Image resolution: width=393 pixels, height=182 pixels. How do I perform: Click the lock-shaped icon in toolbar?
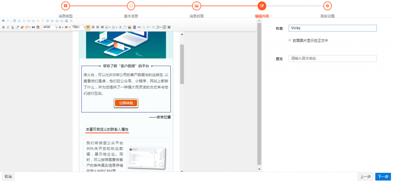120,27
